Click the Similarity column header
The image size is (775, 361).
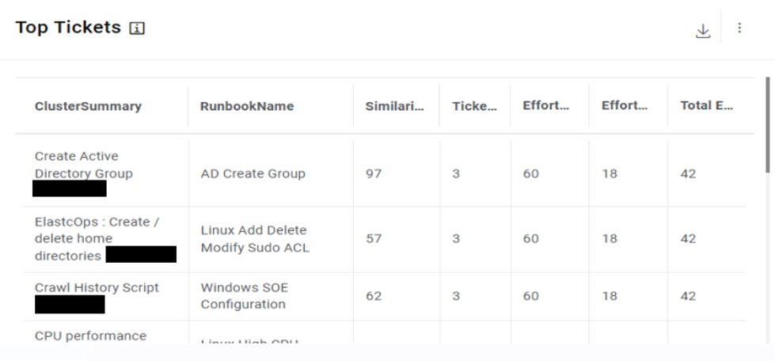[394, 106]
